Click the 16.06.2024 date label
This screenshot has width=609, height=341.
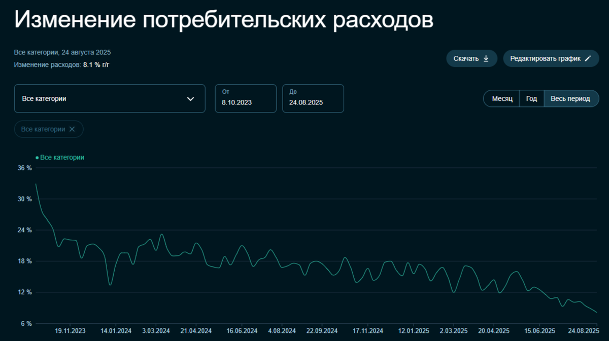click(242, 331)
